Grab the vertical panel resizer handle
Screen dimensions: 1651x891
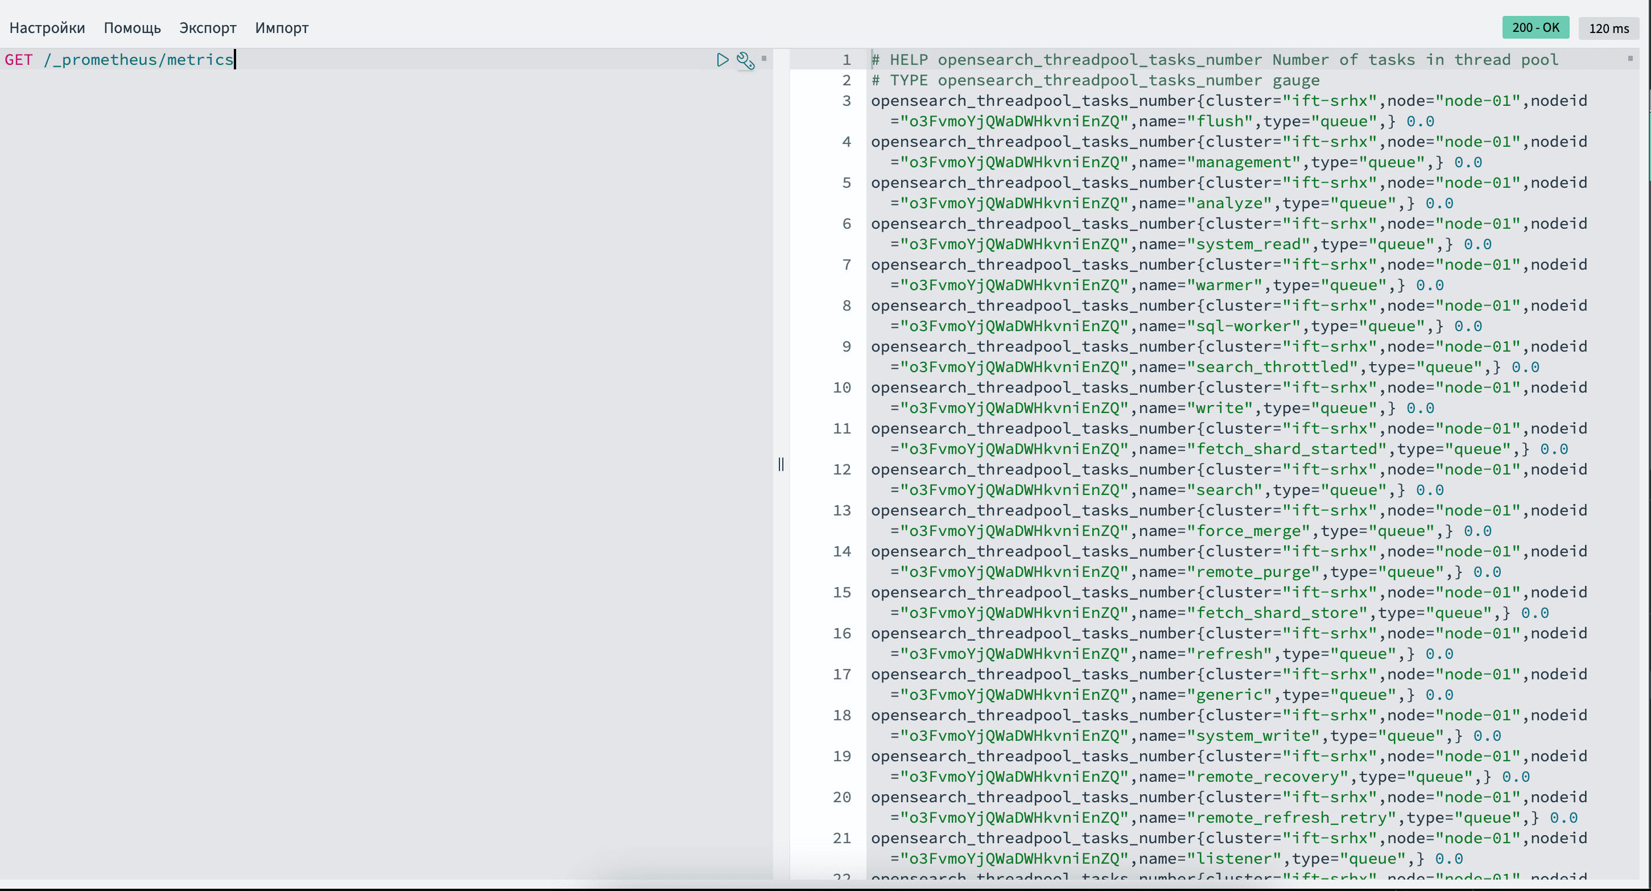tap(781, 464)
